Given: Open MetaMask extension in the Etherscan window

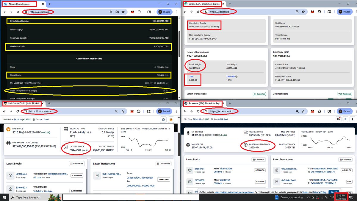Looking at the screenshot, I should point(312,111).
